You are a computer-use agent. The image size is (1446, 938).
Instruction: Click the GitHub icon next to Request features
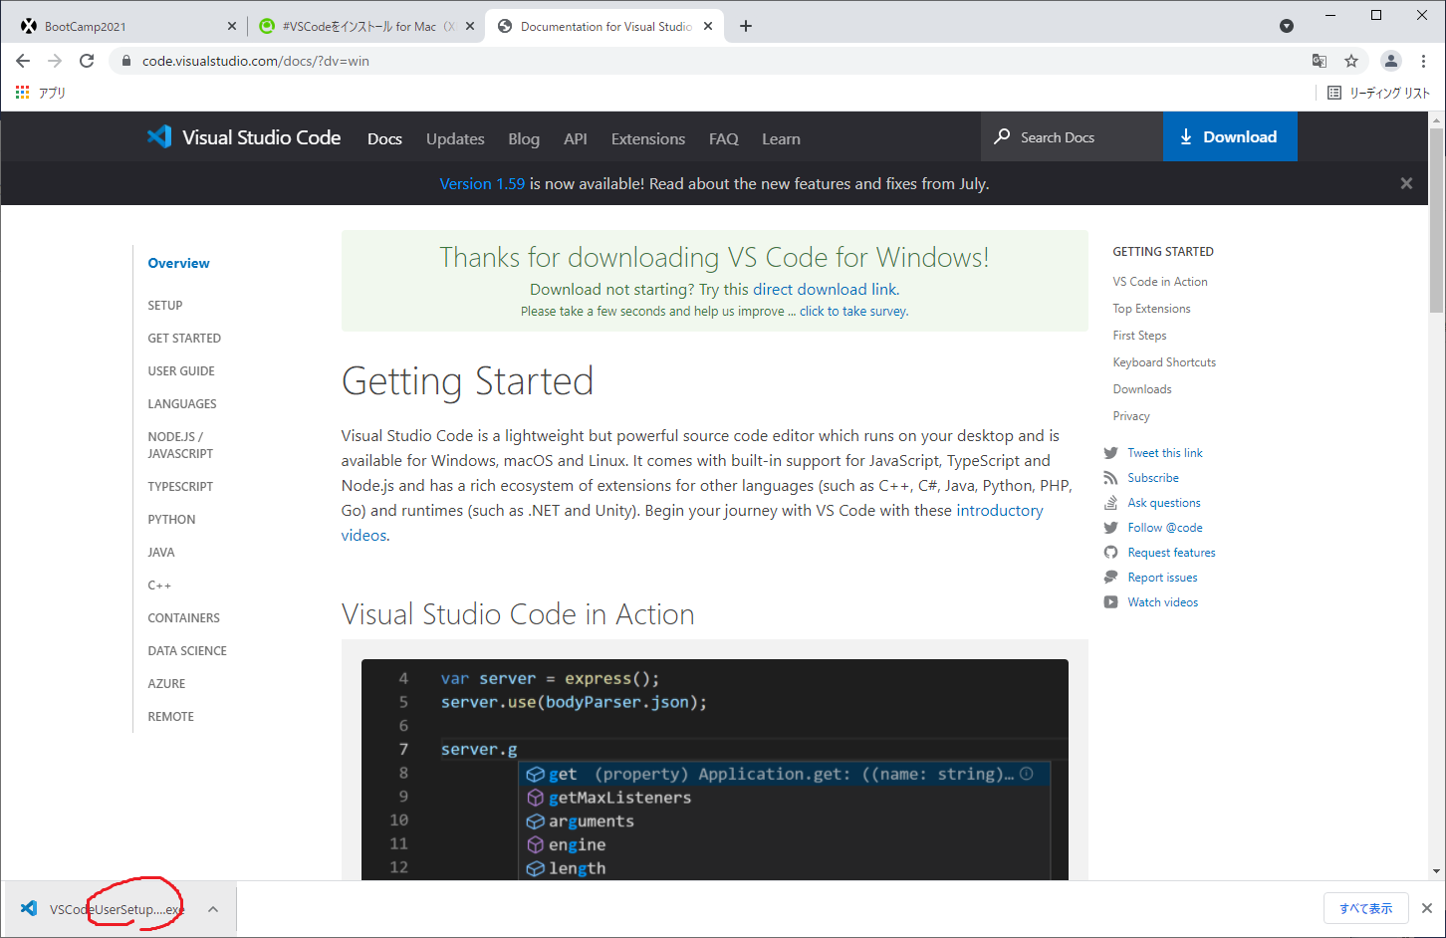[1111, 552]
